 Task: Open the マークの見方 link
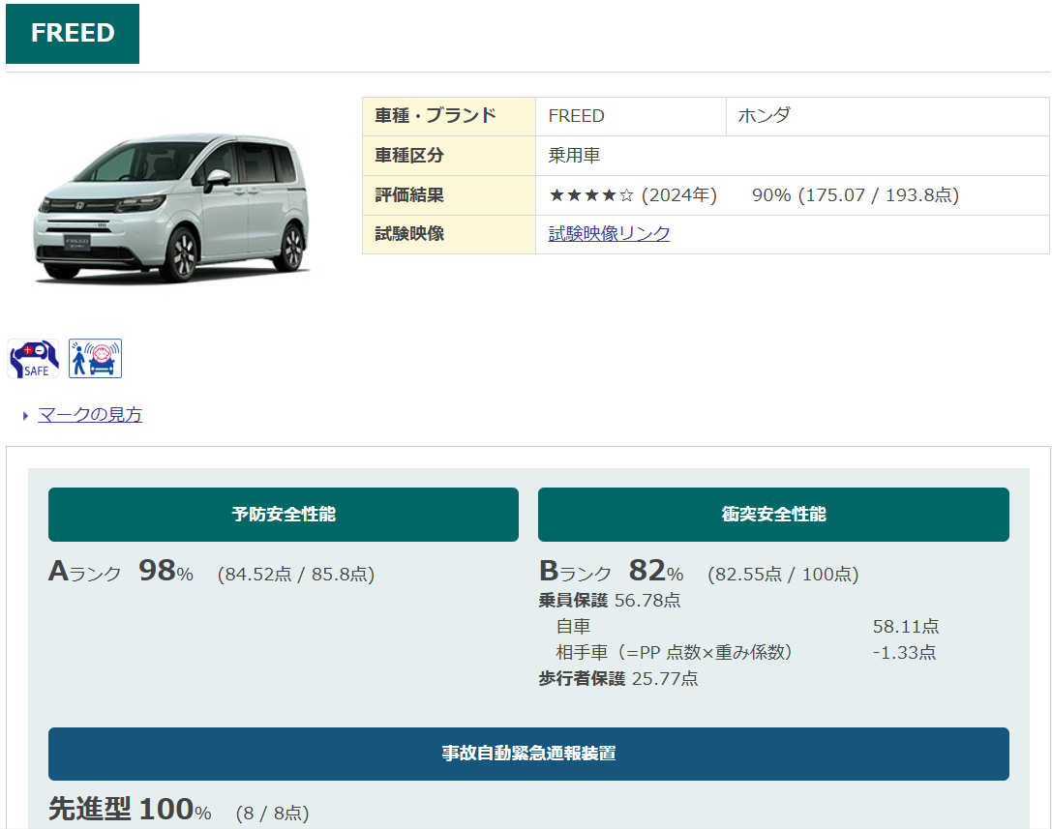pyautogui.click(x=90, y=415)
